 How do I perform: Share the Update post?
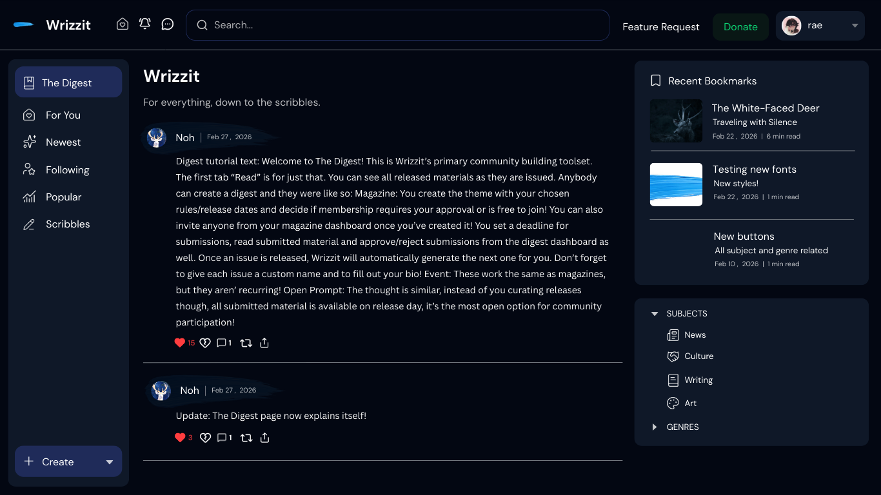click(264, 438)
